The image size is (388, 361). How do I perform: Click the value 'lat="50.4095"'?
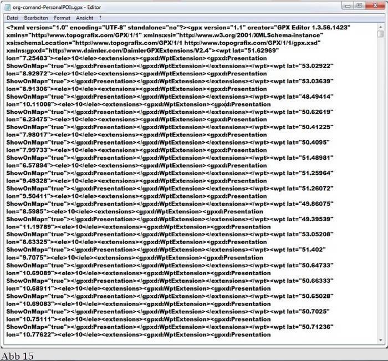tap(308, 143)
